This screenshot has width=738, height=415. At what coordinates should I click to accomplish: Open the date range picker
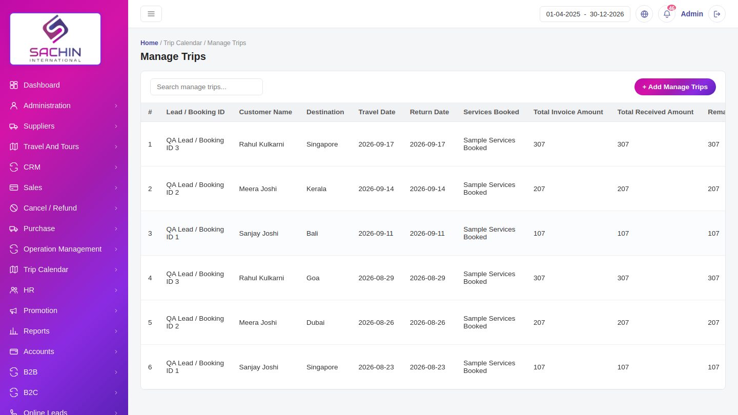click(x=585, y=14)
